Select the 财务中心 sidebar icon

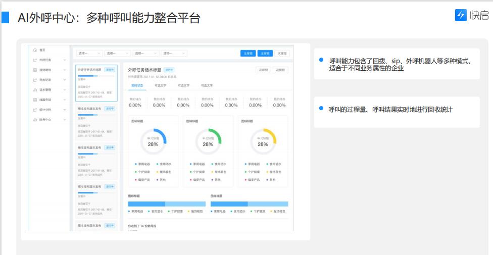click(x=35, y=120)
